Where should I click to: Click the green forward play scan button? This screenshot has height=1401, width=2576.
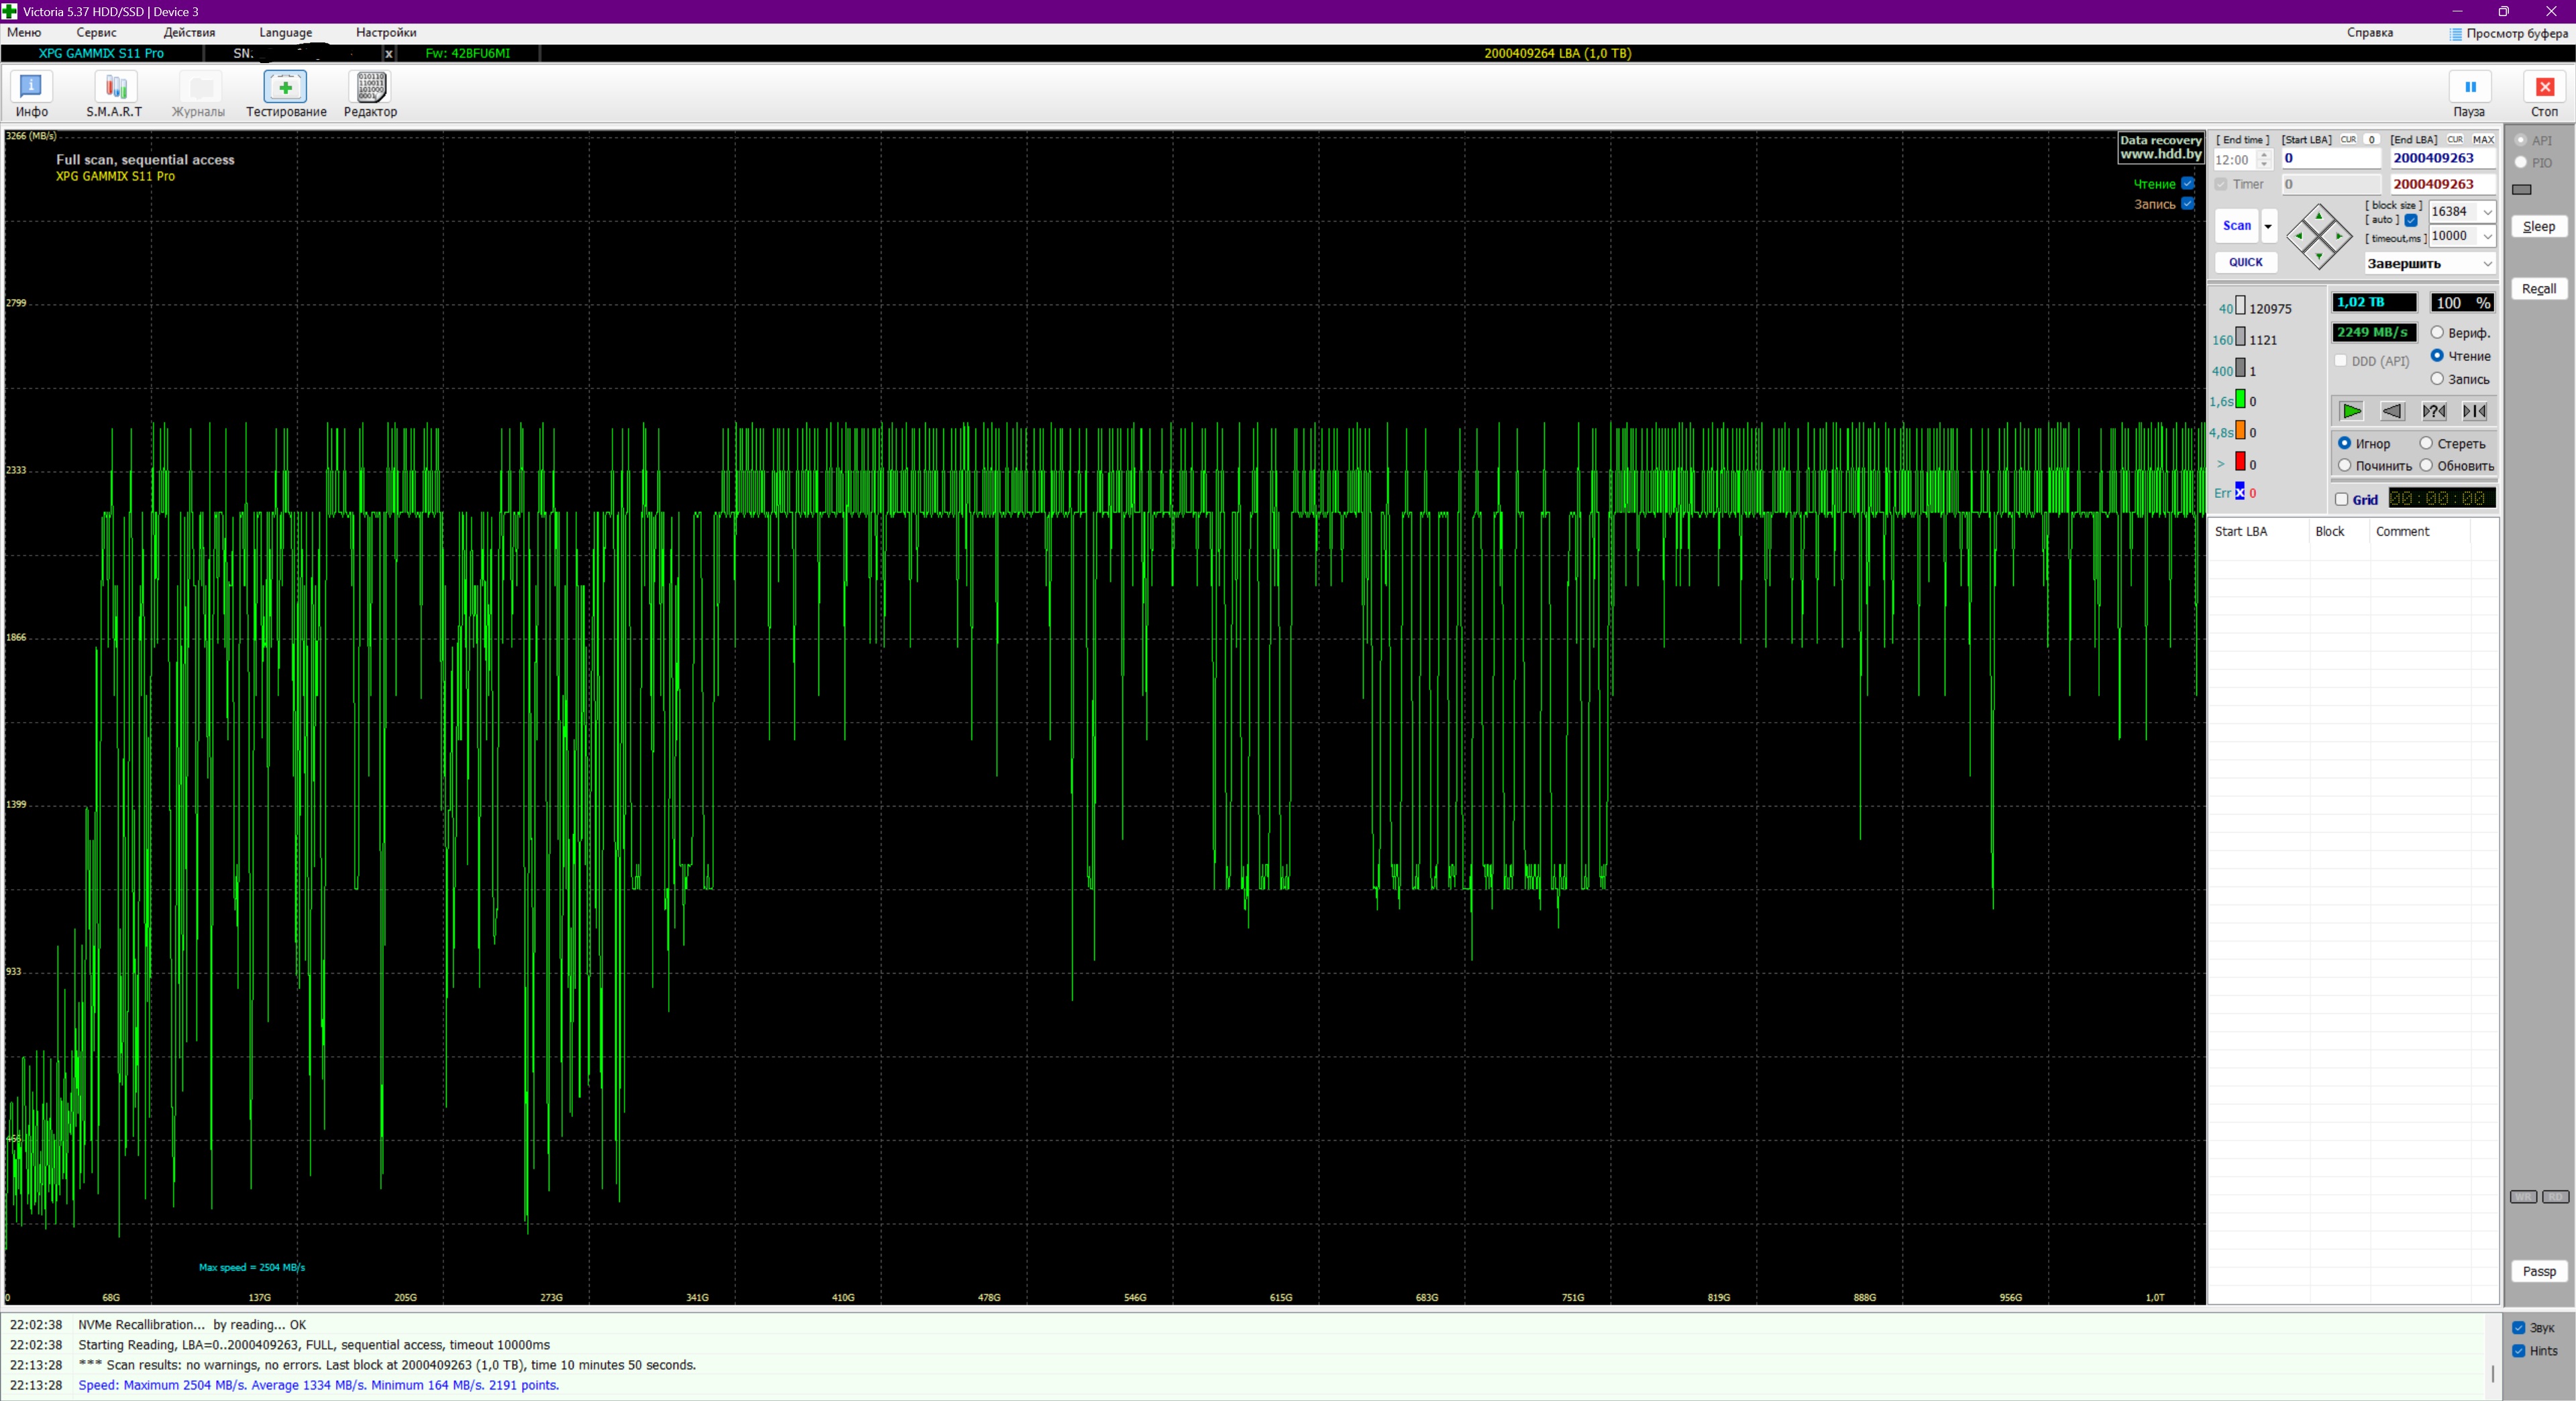coord(2351,411)
